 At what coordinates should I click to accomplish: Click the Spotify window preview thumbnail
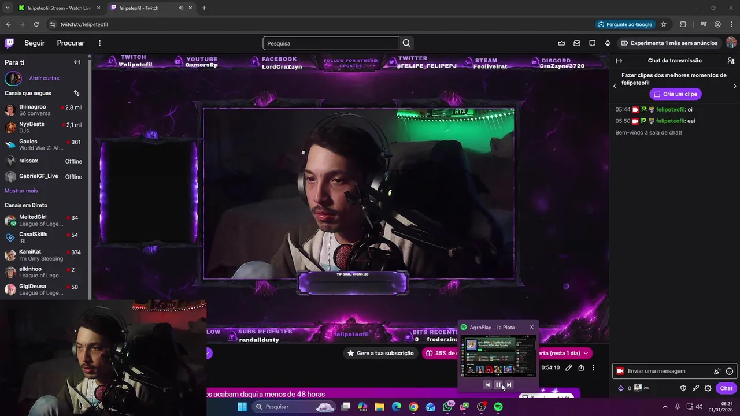tap(498, 356)
